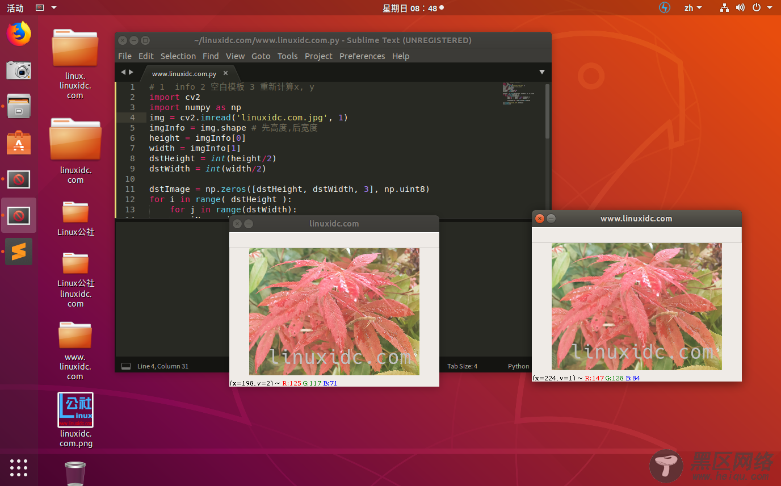This screenshot has width=781, height=486.
Task: Open the Help menu
Action: 401,56
